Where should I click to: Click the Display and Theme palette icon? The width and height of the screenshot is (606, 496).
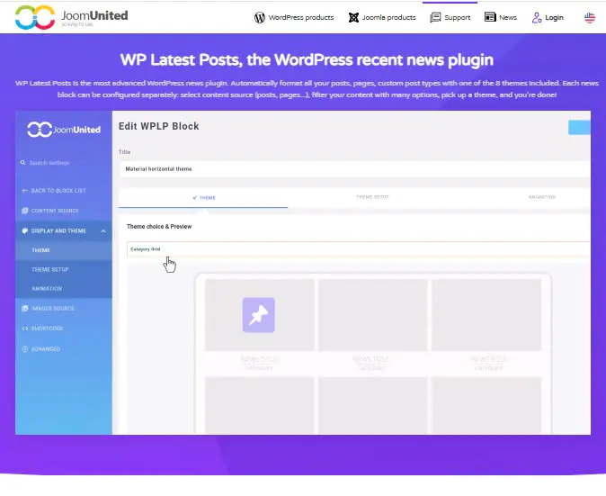point(25,230)
